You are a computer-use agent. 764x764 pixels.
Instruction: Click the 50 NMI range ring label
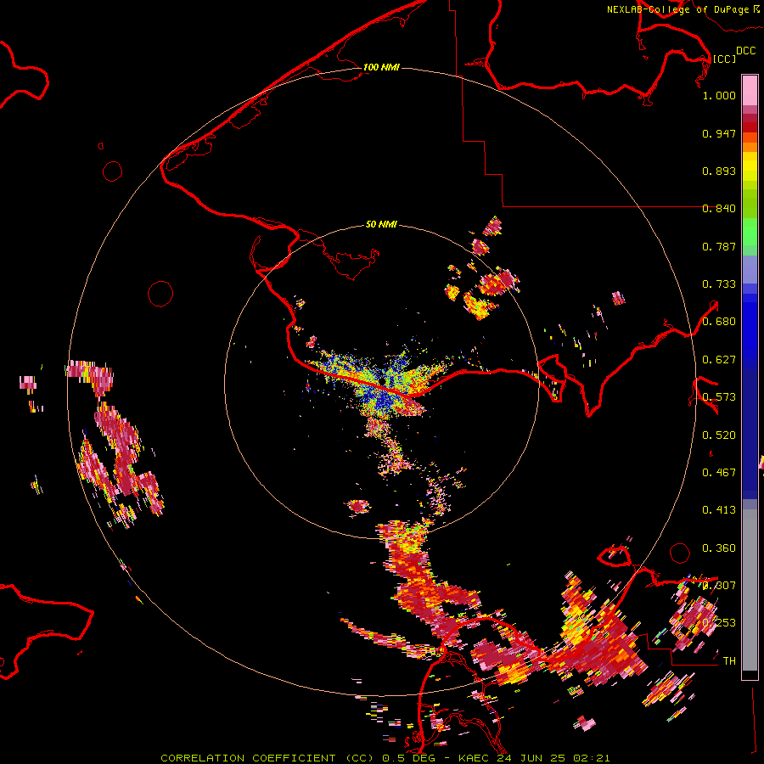click(381, 224)
